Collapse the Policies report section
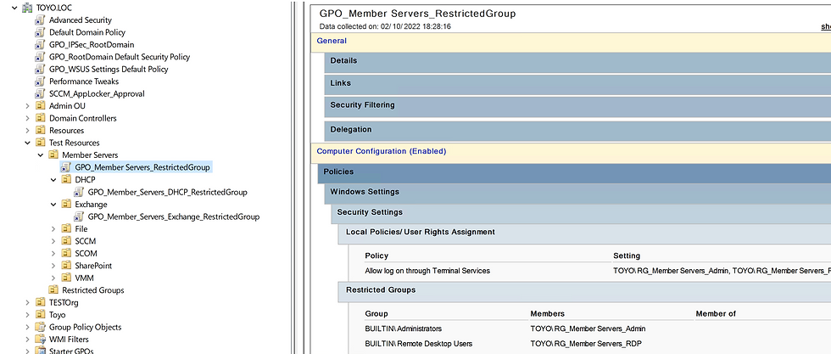831x354 pixels. (x=574, y=173)
